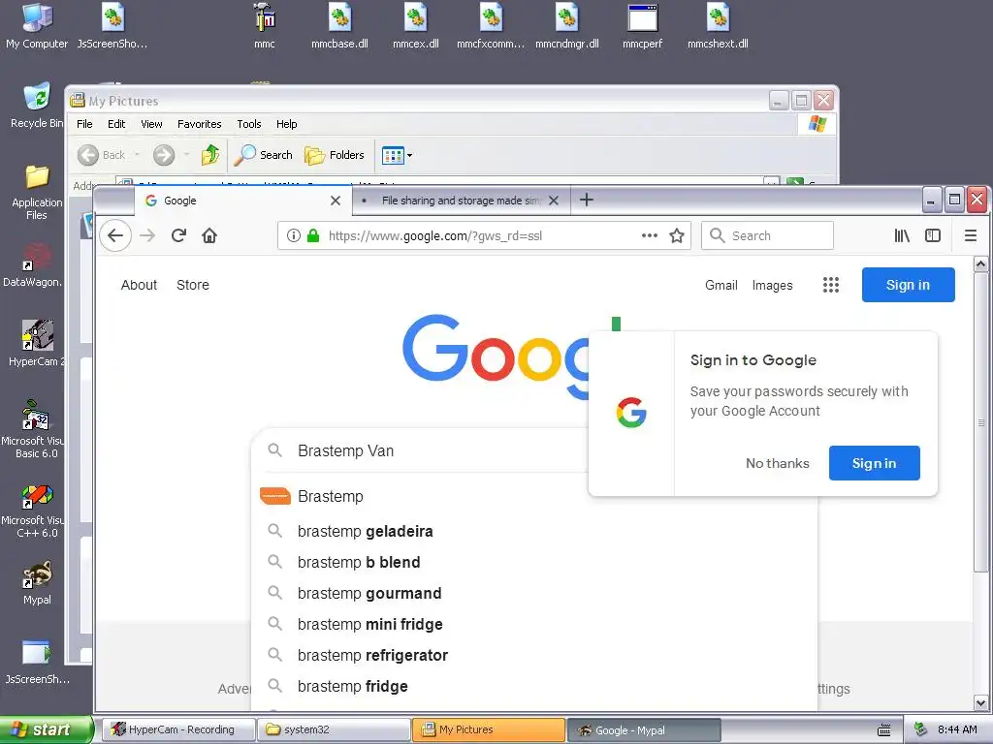Image resolution: width=993 pixels, height=744 pixels.
Task: Launch Mypal browser desktop shortcut
Action: point(37,582)
